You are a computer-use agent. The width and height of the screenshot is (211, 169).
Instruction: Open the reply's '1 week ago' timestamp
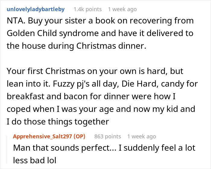click(x=141, y=137)
